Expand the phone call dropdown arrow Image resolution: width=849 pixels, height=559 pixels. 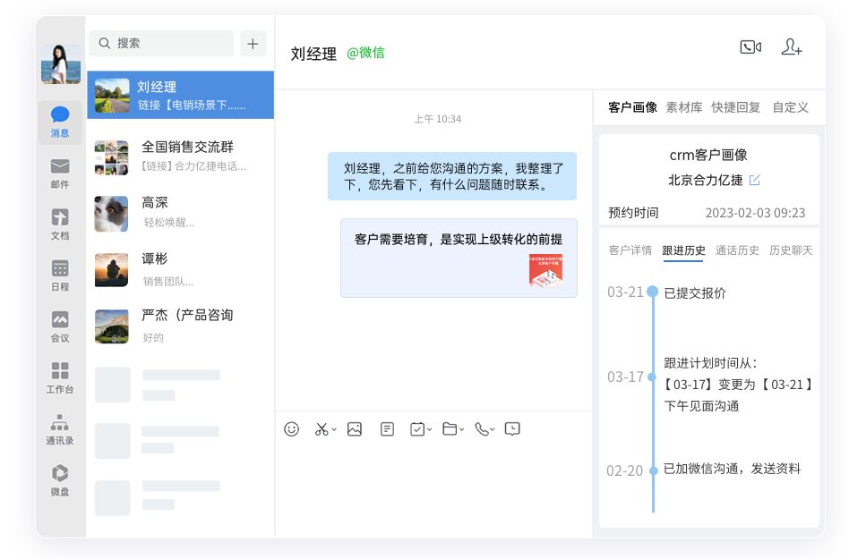coord(492,430)
